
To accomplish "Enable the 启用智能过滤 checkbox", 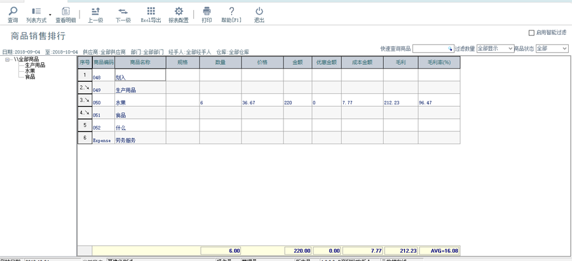I will pyautogui.click(x=532, y=32).
